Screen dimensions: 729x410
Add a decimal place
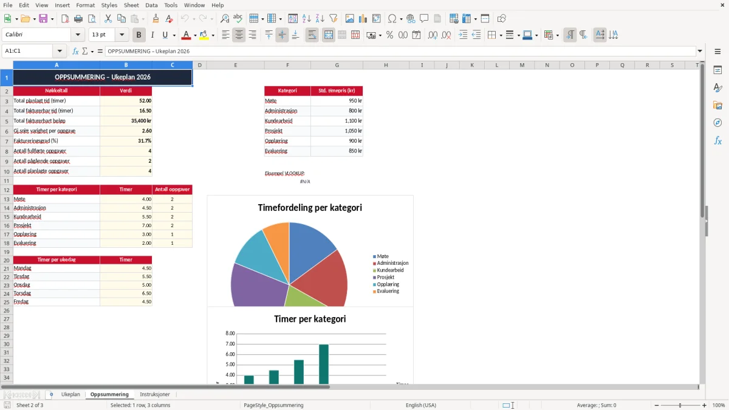[x=433, y=35]
